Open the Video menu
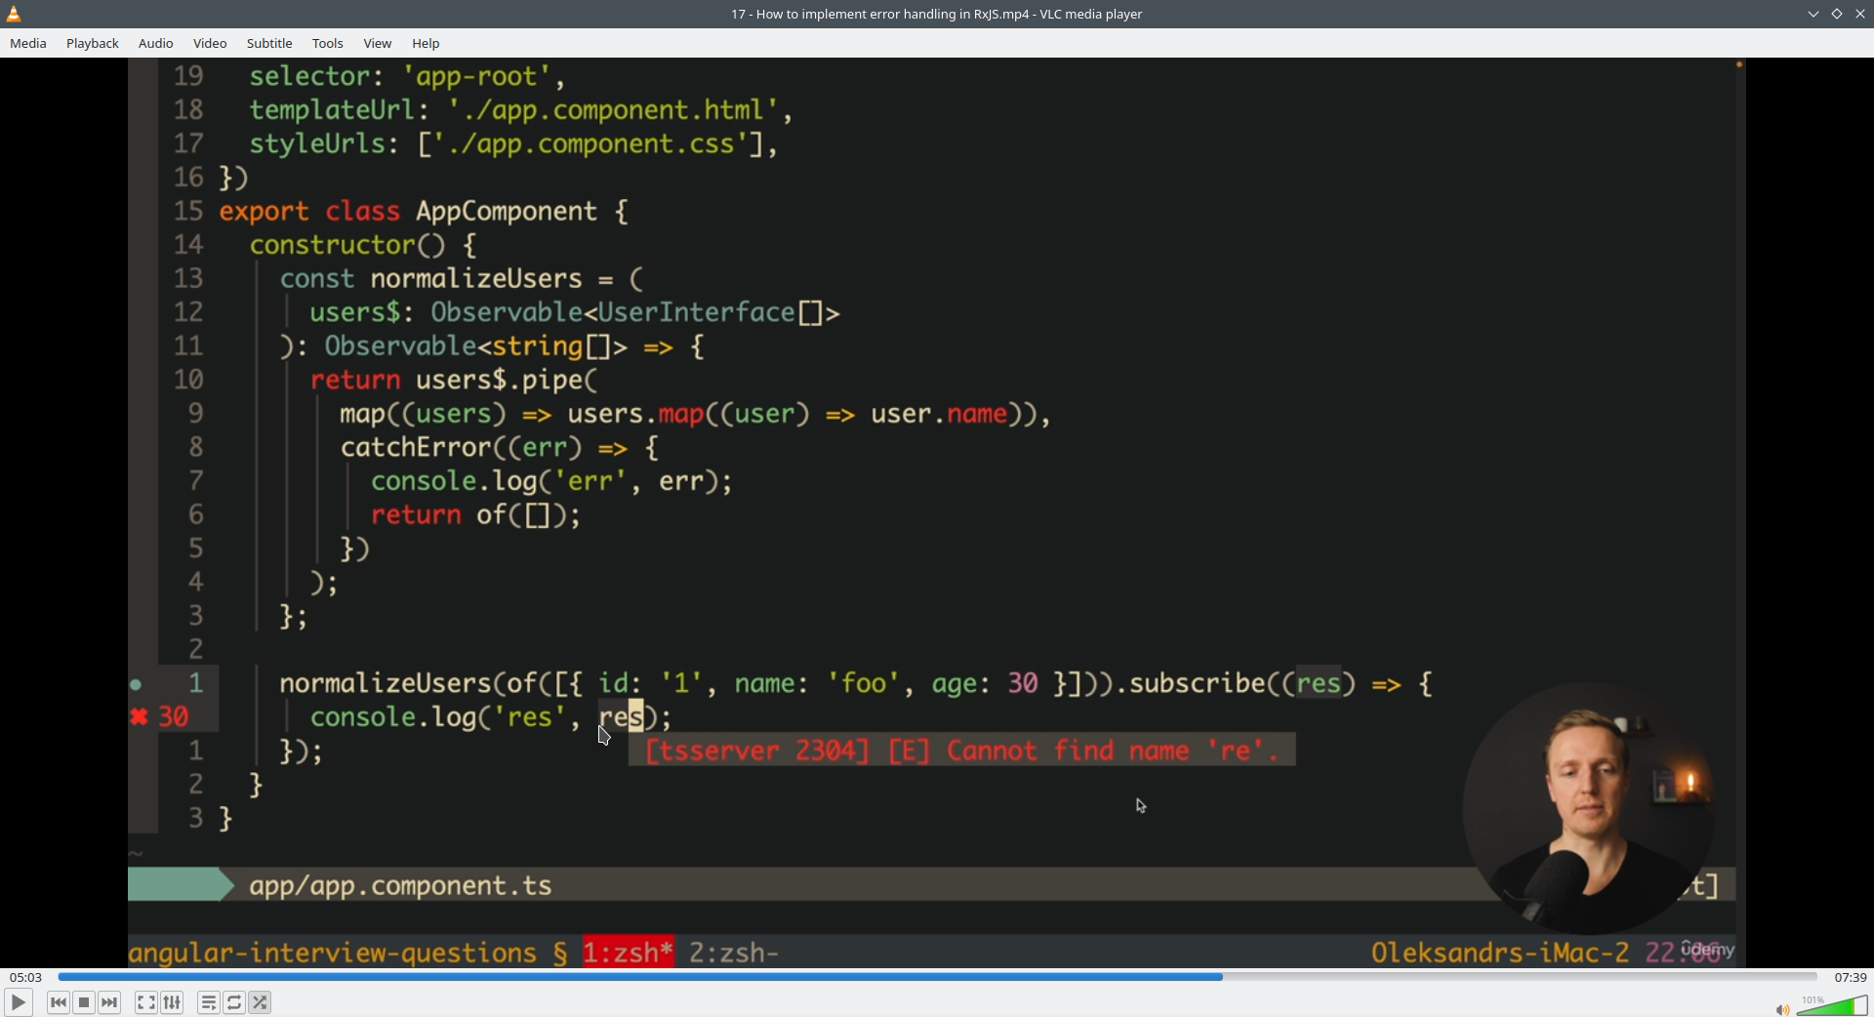This screenshot has height=1017, width=1874. [x=210, y=43]
